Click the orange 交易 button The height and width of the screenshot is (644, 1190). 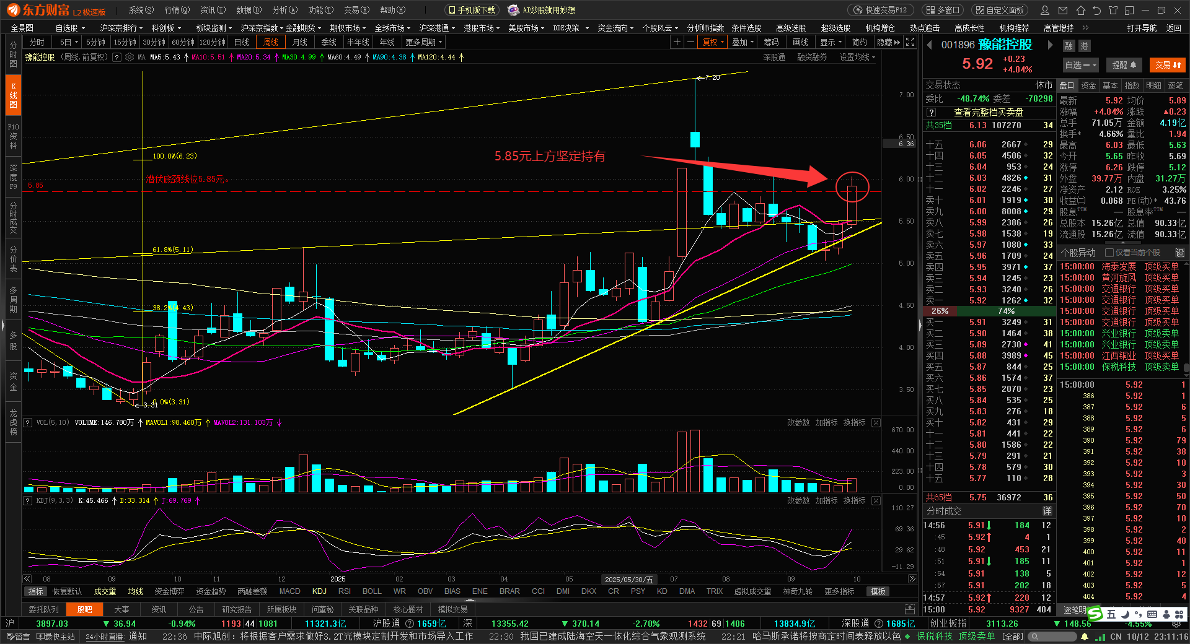click(x=1168, y=65)
